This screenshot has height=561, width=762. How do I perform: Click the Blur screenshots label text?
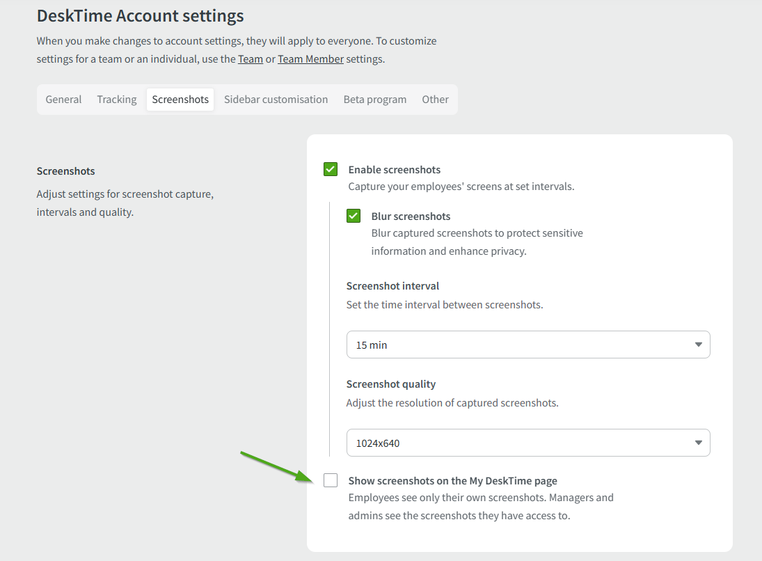pos(411,216)
